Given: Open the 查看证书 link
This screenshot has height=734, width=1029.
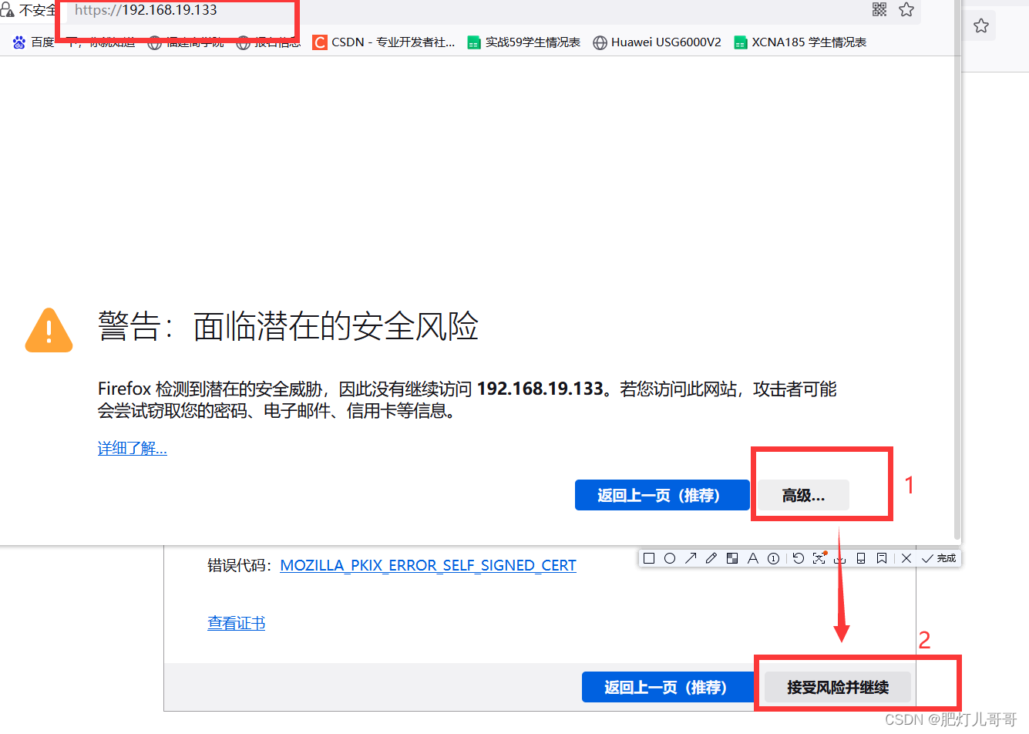Looking at the screenshot, I should tap(237, 623).
